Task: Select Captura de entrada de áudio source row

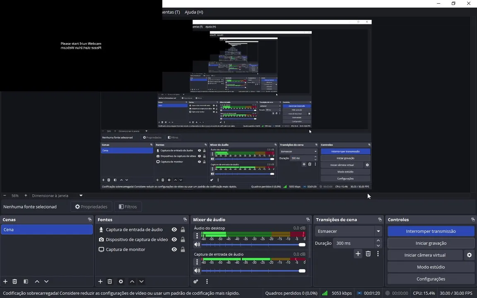Action: point(142,230)
